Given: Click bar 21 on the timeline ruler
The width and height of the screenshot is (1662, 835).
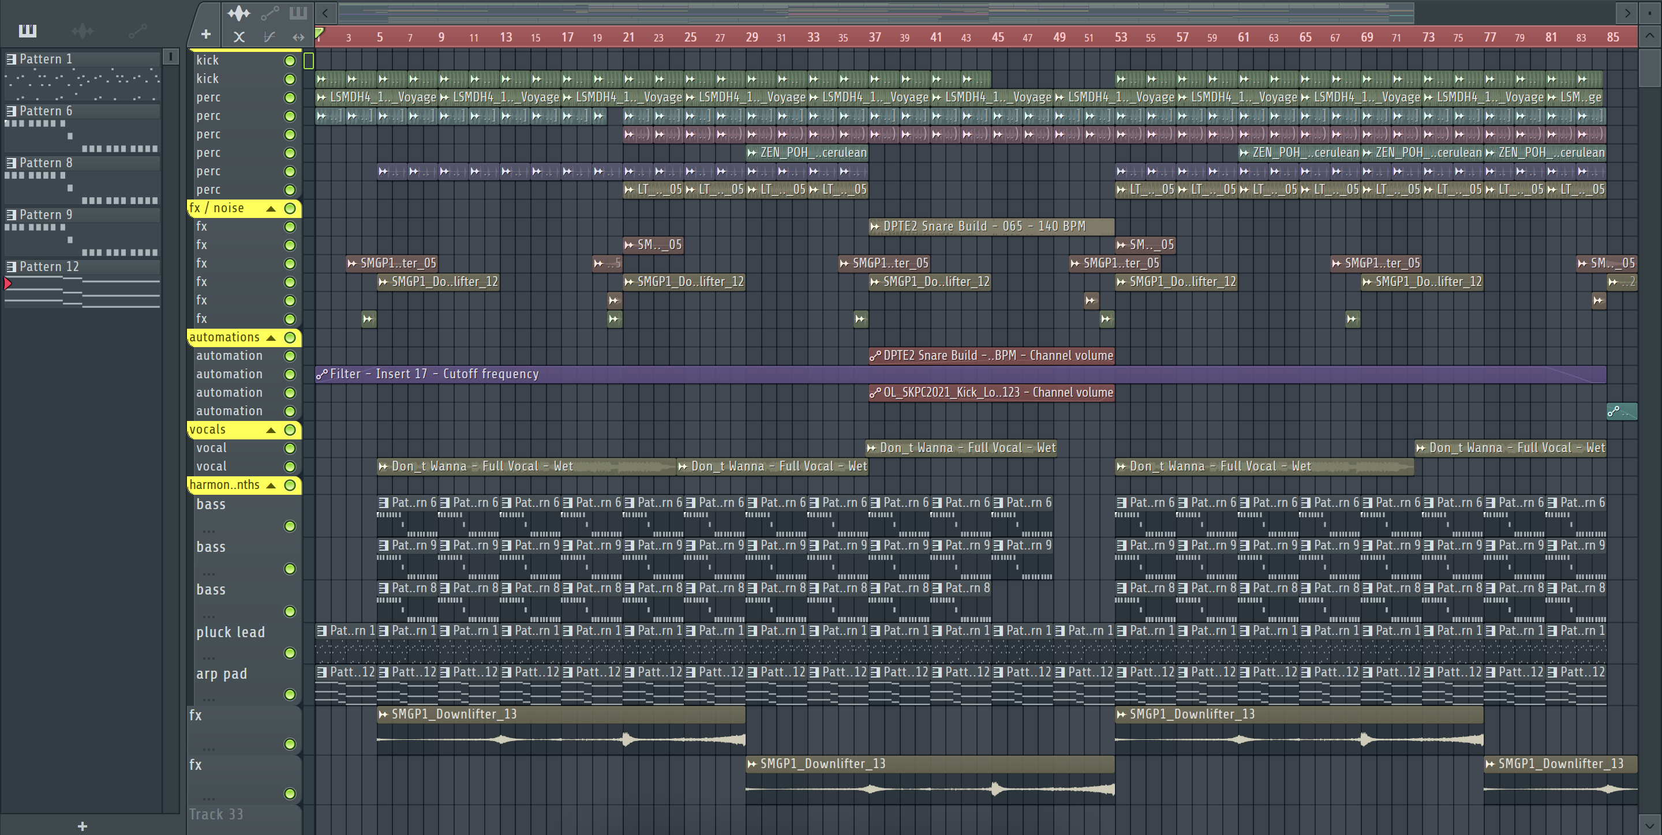Looking at the screenshot, I should (628, 37).
